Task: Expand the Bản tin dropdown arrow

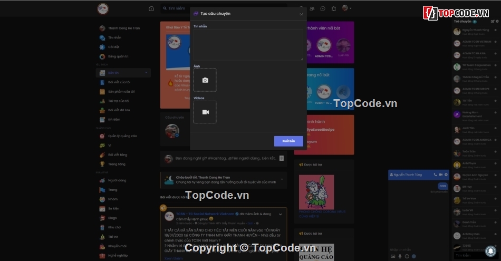Action: click(x=146, y=73)
